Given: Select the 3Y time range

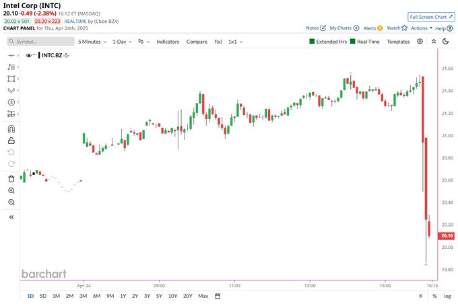Looking at the screenshot, I should click(x=147, y=296).
